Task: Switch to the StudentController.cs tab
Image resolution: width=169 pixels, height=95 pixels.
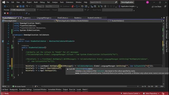Action: [95, 18]
